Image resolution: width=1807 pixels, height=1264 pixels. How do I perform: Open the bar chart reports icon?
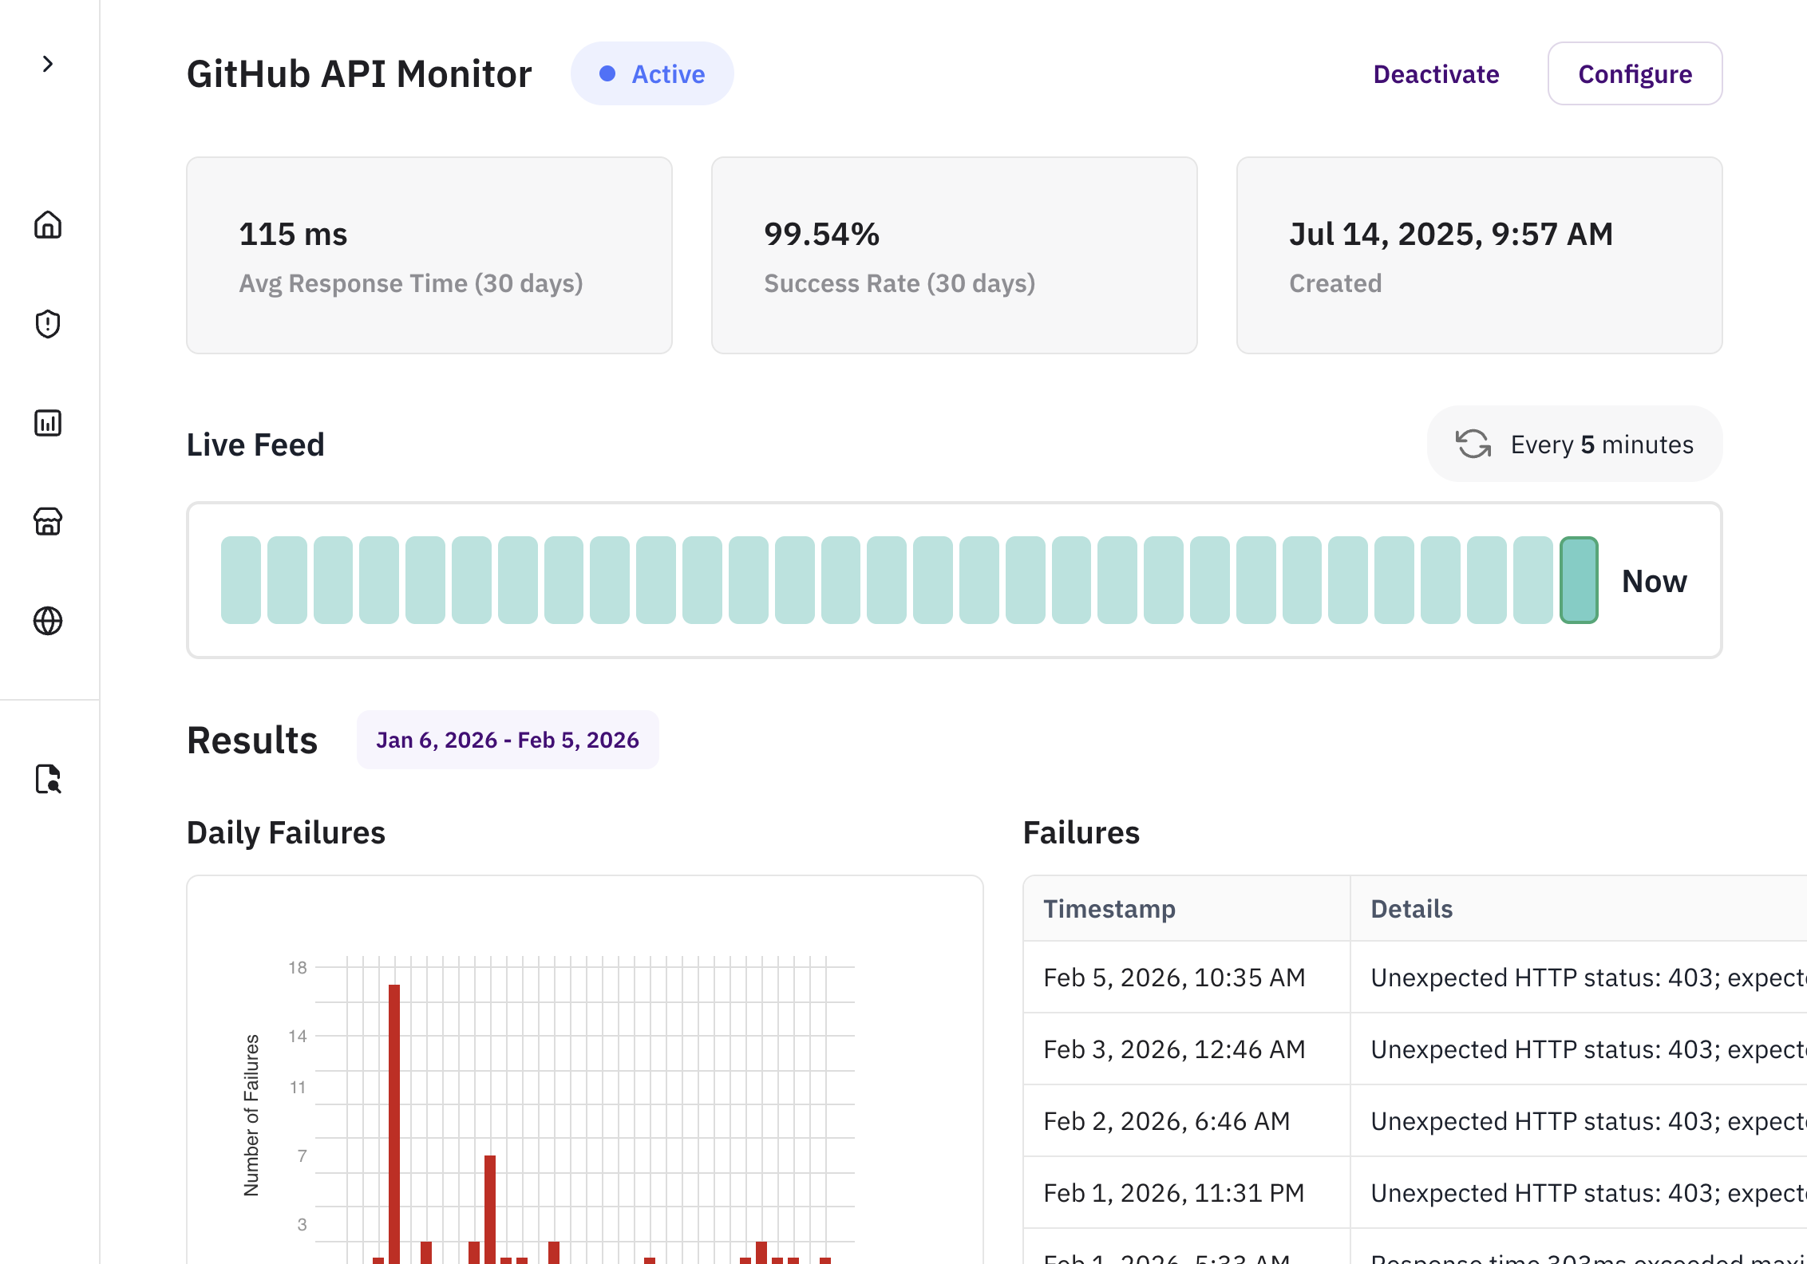pos(48,423)
